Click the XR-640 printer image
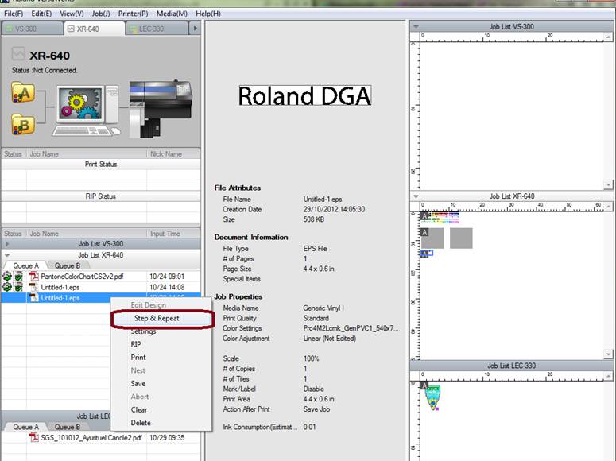The height and width of the screenshot is (461, 616). (x=161, y=107)
